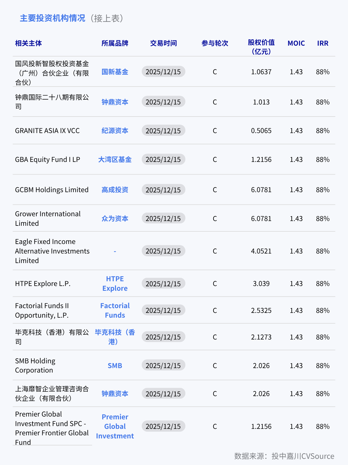348x465 pixels.
Task: Click the 大湾区基金 brand link
Action: [115, 160]
